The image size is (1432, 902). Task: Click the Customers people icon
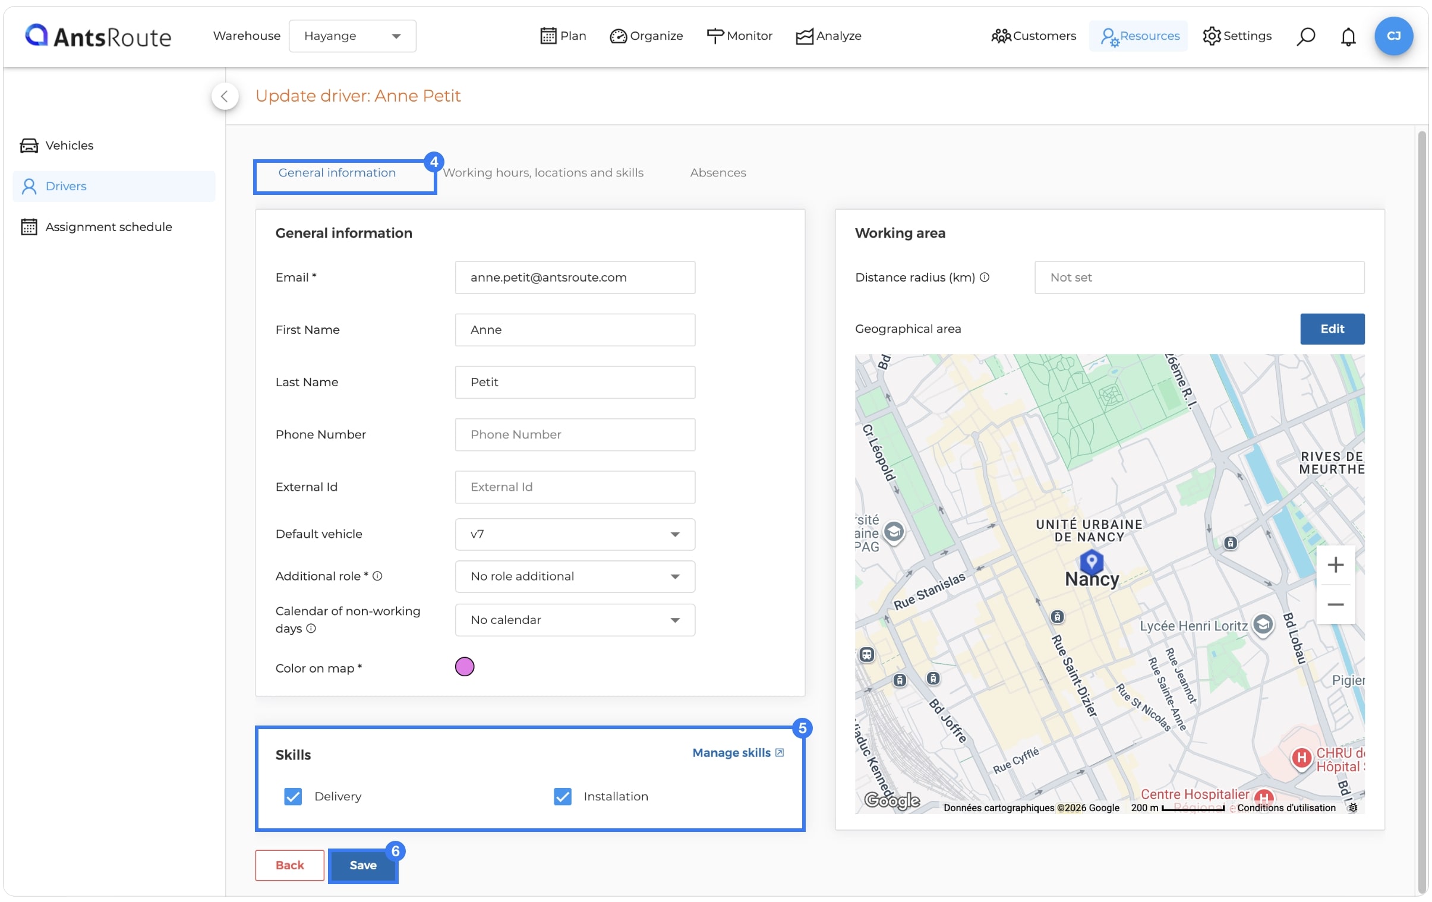(1000, 36)
